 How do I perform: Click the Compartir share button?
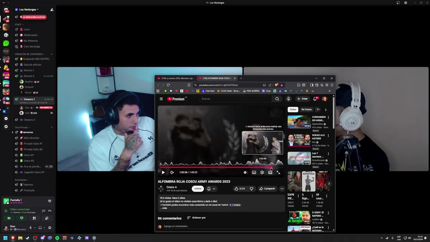[x=267, y=189]
